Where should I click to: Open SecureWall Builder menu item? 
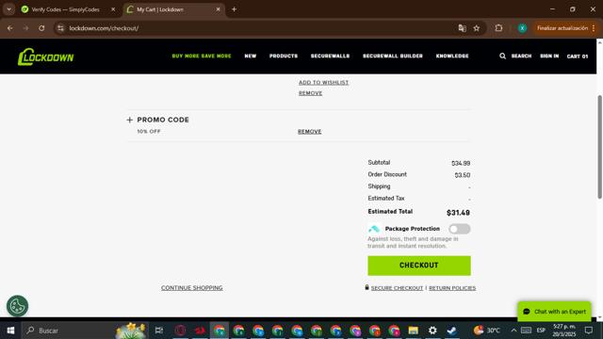click(393, 56)
